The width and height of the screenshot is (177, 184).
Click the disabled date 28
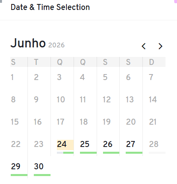pos(154,144)
